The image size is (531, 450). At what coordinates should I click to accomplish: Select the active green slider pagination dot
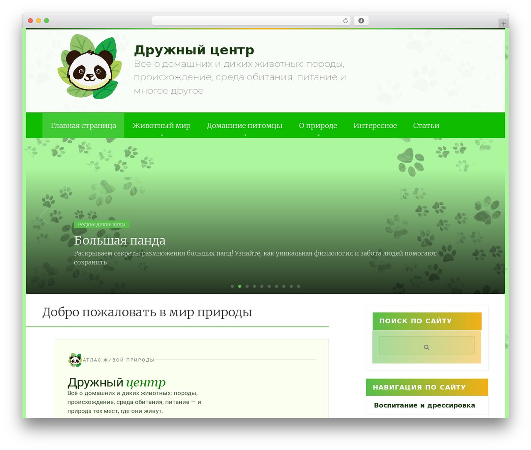240,286
